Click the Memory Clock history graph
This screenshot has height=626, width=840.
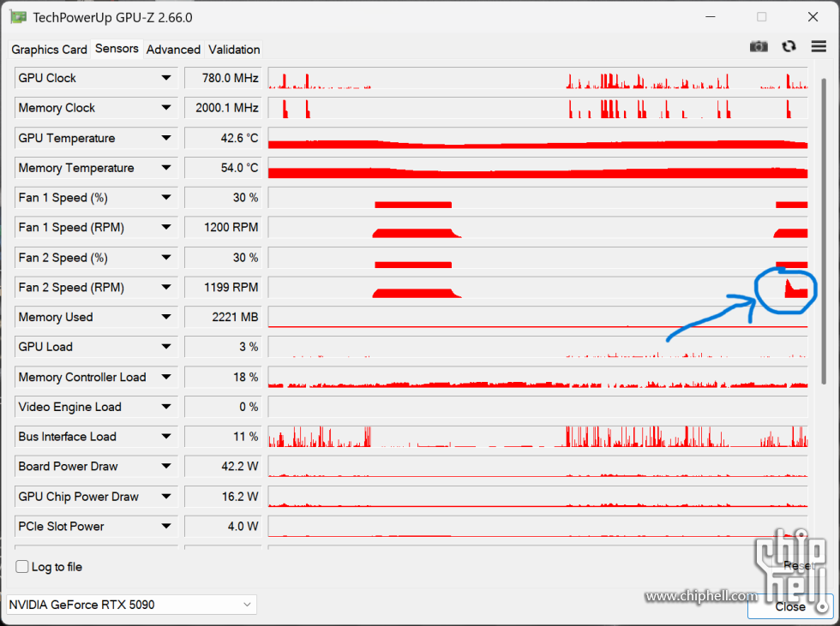point(537,108)
